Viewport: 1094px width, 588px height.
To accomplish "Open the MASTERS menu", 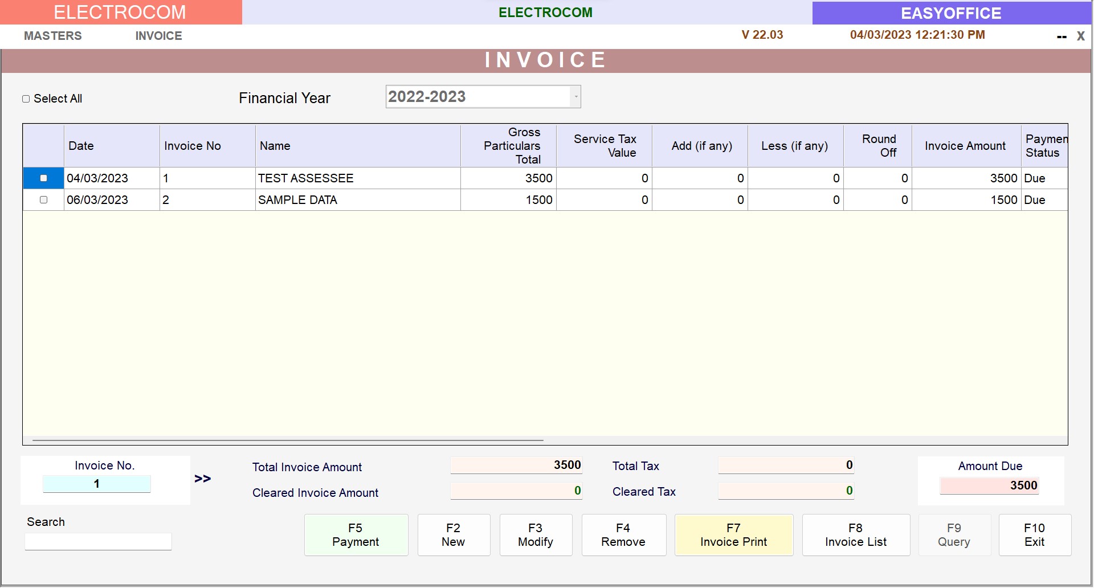I will [x=52, y=35].
